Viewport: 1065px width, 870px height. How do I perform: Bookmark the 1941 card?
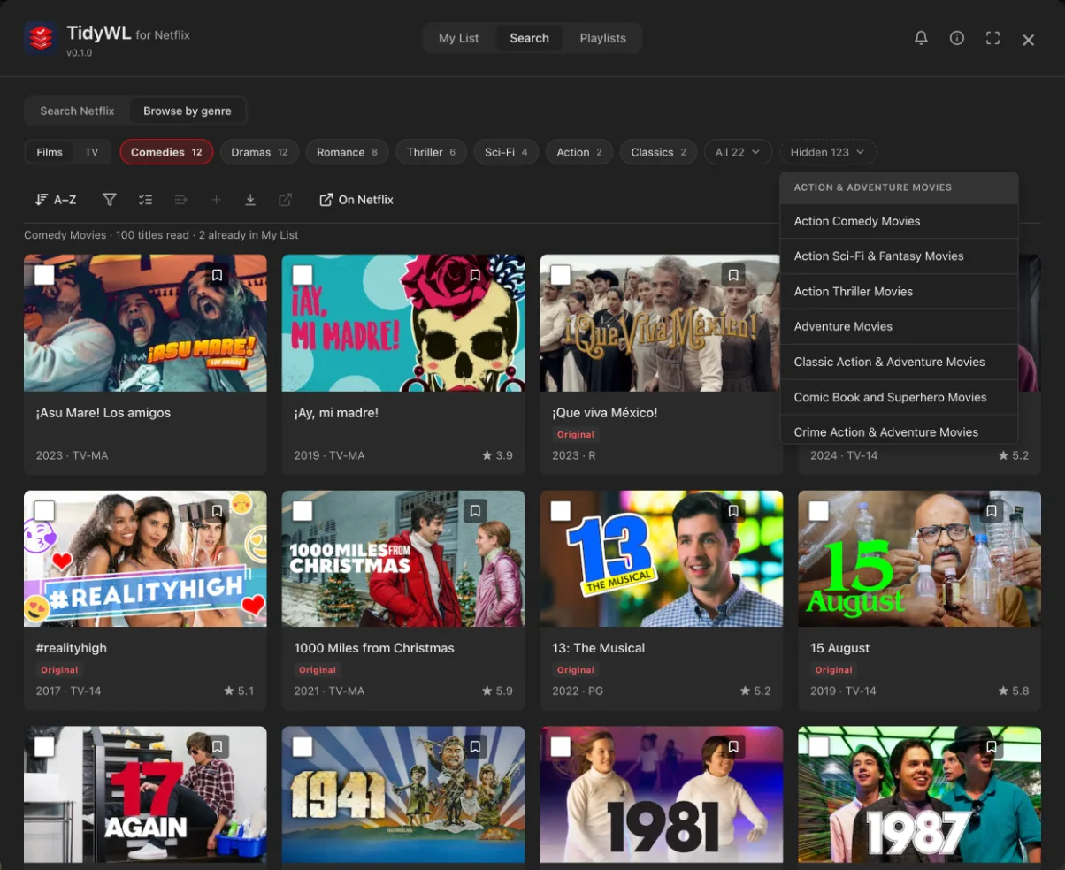475,746
